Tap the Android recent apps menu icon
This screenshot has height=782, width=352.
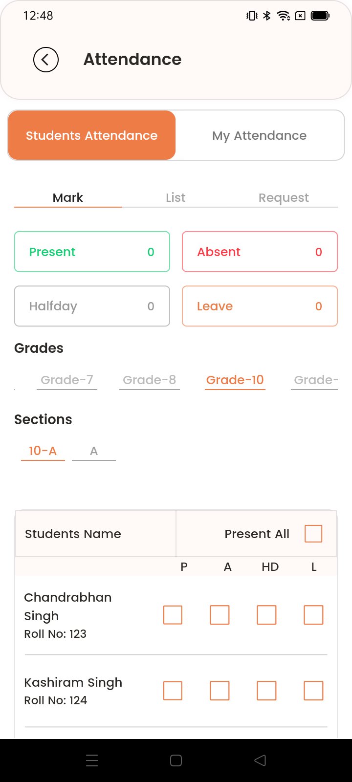(x=92, y=760)
